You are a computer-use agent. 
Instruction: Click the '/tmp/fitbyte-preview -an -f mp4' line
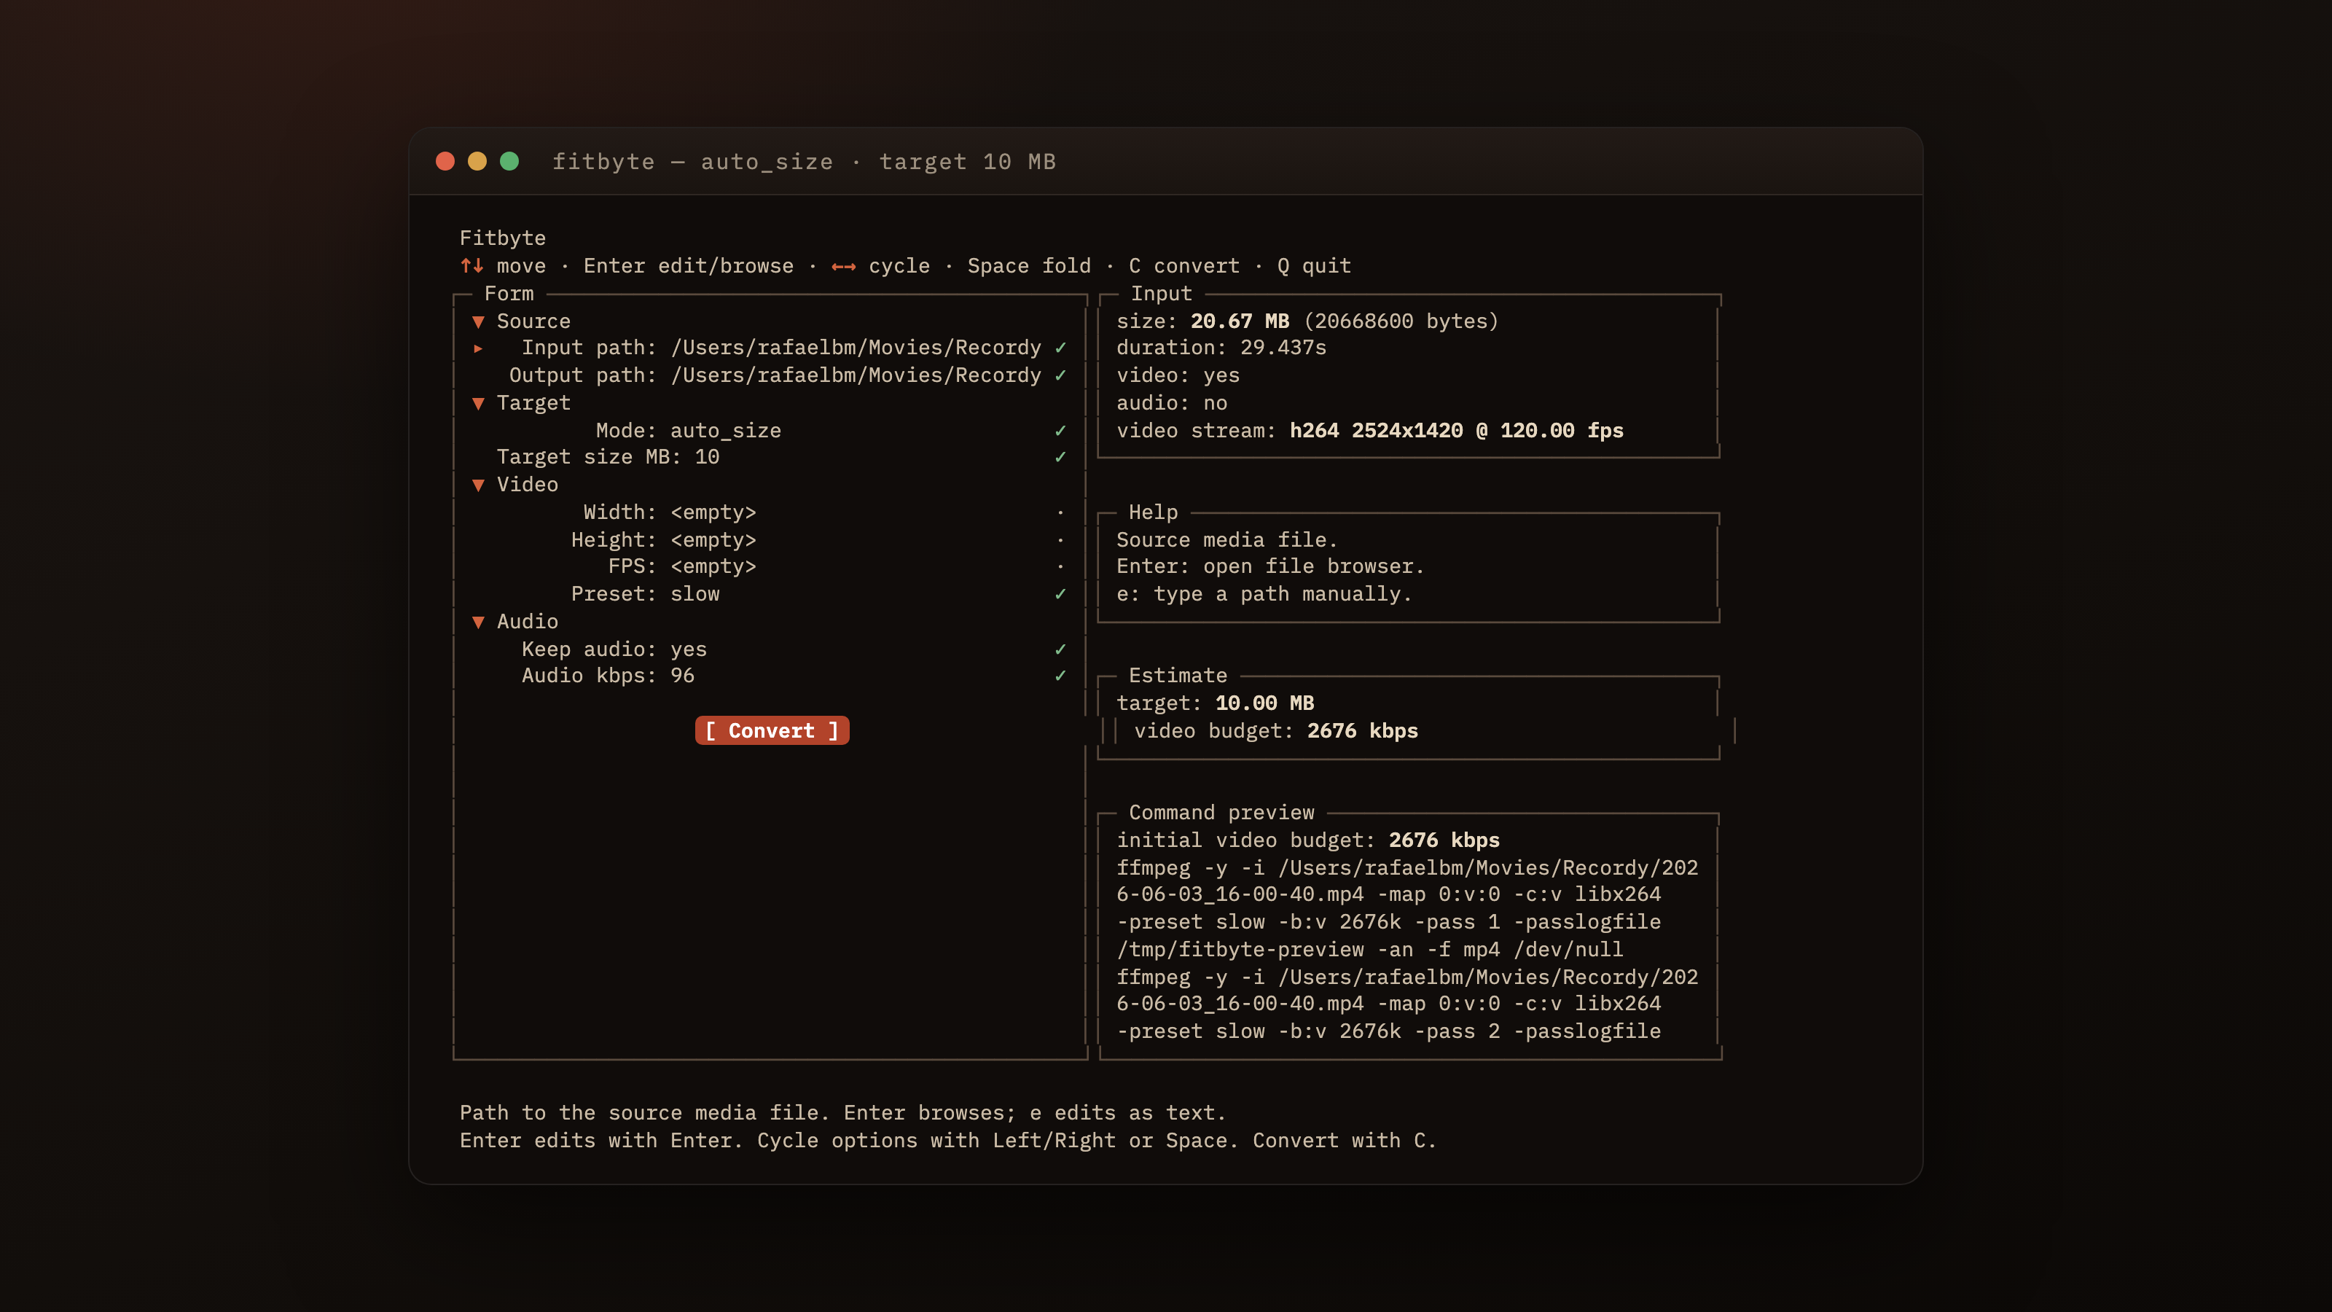(1370, 949)
